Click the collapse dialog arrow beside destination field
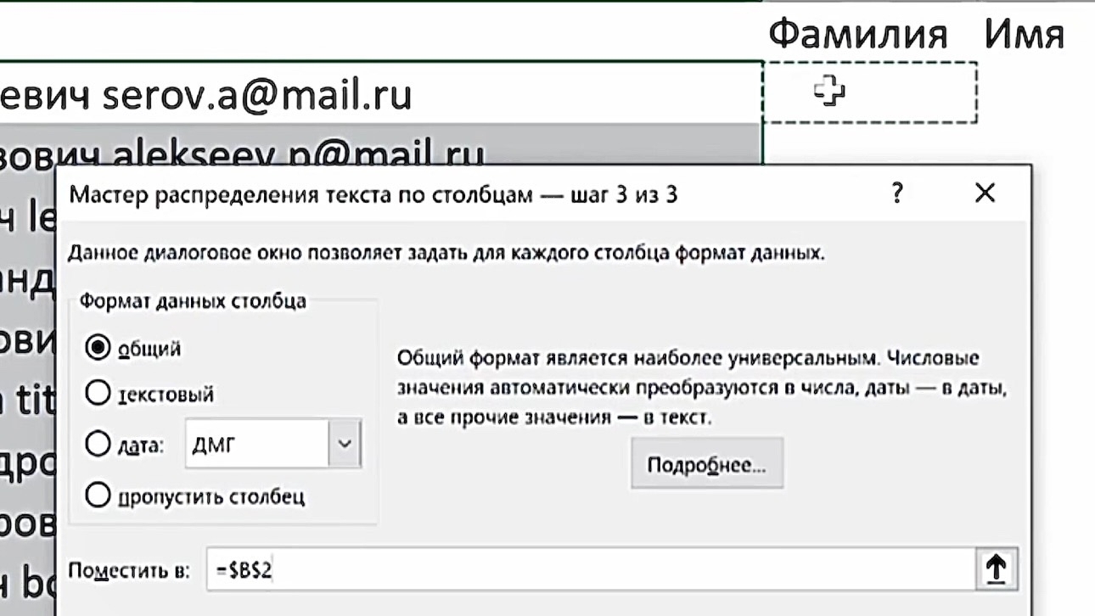The image size is (1095, 616). click(x=997, y=569)
